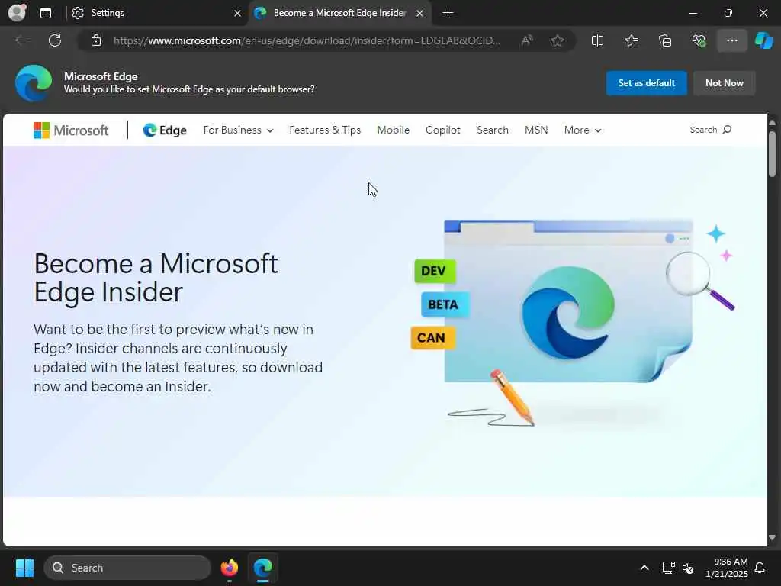The width and height of the screenshot is (781, 586).
Task: Open Browser essentials heart icon
Action: pyautogui.click(x=699, y=40)
